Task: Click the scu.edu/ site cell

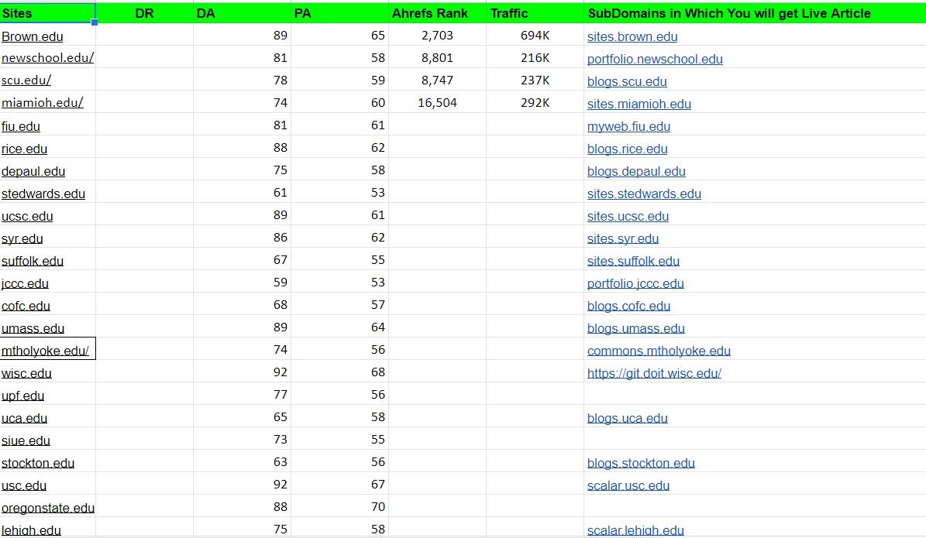Action: pyautogui.click(x=47, y=81)
